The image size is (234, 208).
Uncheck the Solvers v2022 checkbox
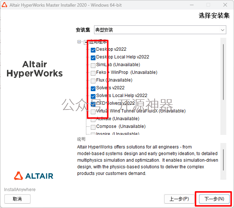point(93,89)
